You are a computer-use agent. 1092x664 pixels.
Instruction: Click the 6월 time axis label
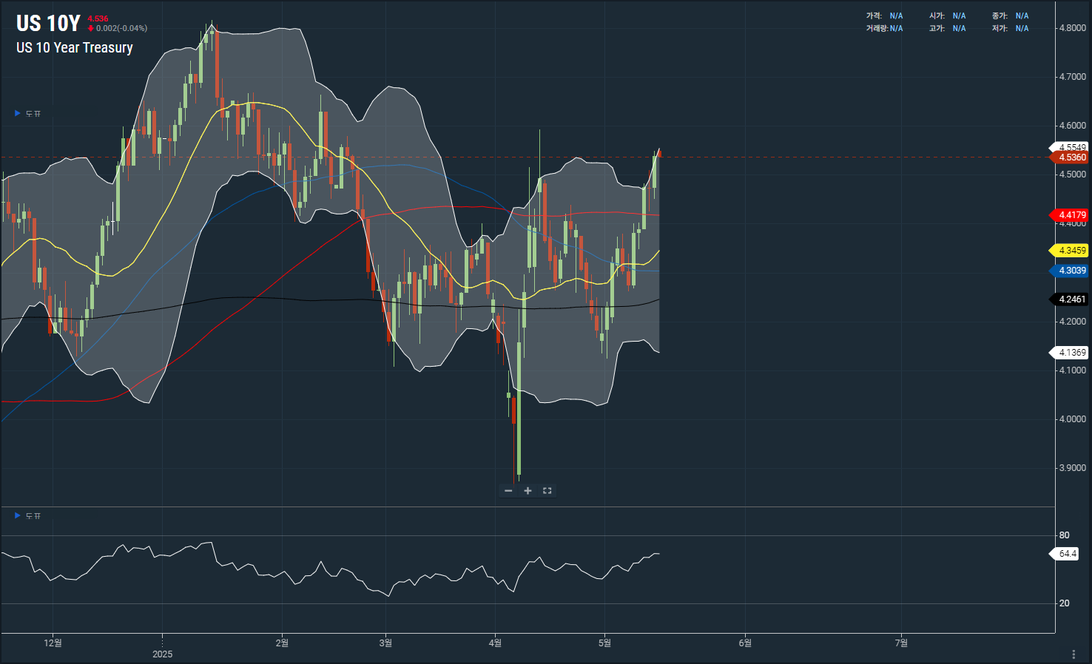coord(745,643)
